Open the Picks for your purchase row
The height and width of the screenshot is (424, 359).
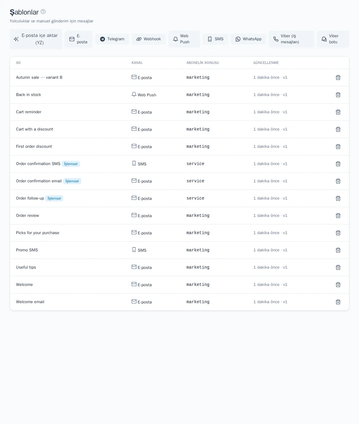pyautogui.click(x=180, y=233)
